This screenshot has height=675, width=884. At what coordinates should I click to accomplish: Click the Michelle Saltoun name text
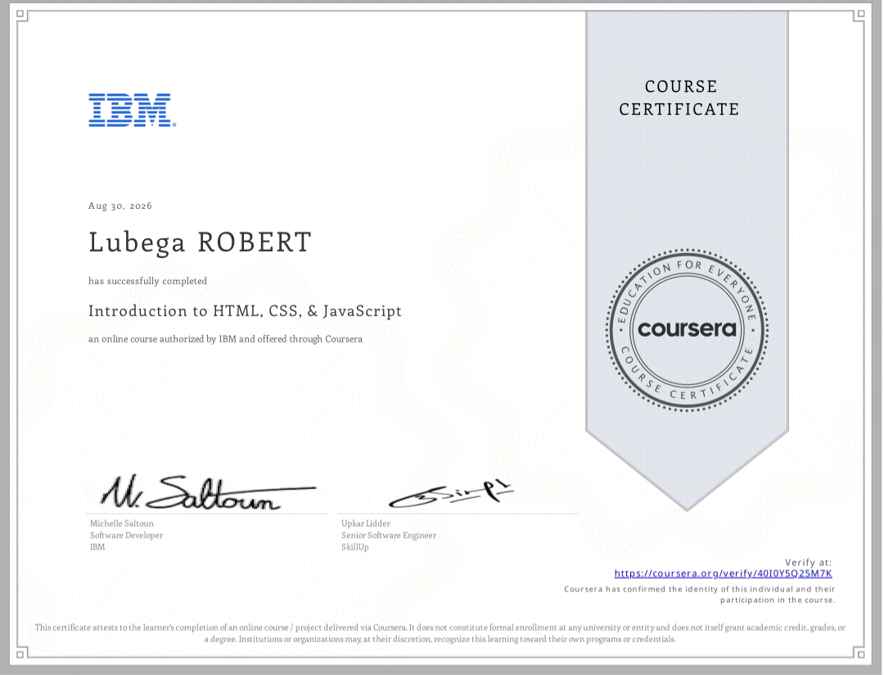[x=122, y=523]
